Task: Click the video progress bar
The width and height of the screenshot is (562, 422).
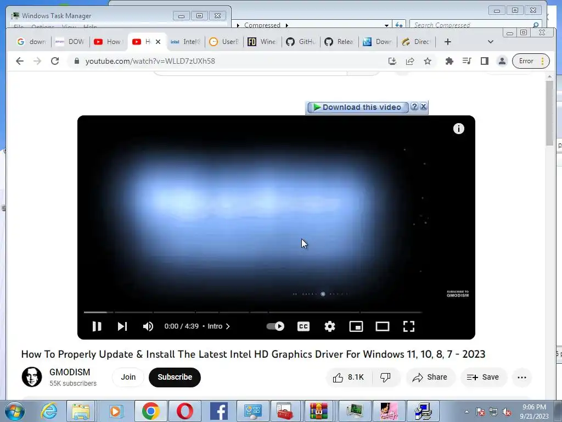Action: pyautogui.click(x=252, y=312)
